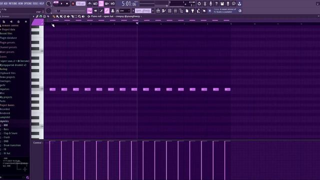
Task: Click the note/brush scroll icon
Action: click(101, 10)
